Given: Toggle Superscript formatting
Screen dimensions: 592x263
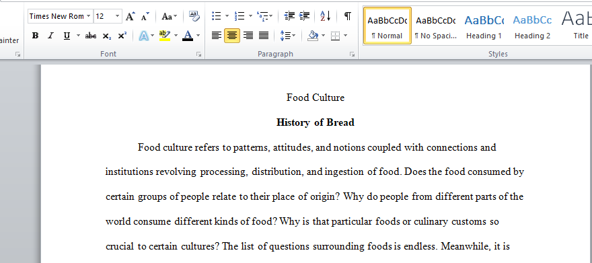Looking at the screenshot, I should (122, 36).
